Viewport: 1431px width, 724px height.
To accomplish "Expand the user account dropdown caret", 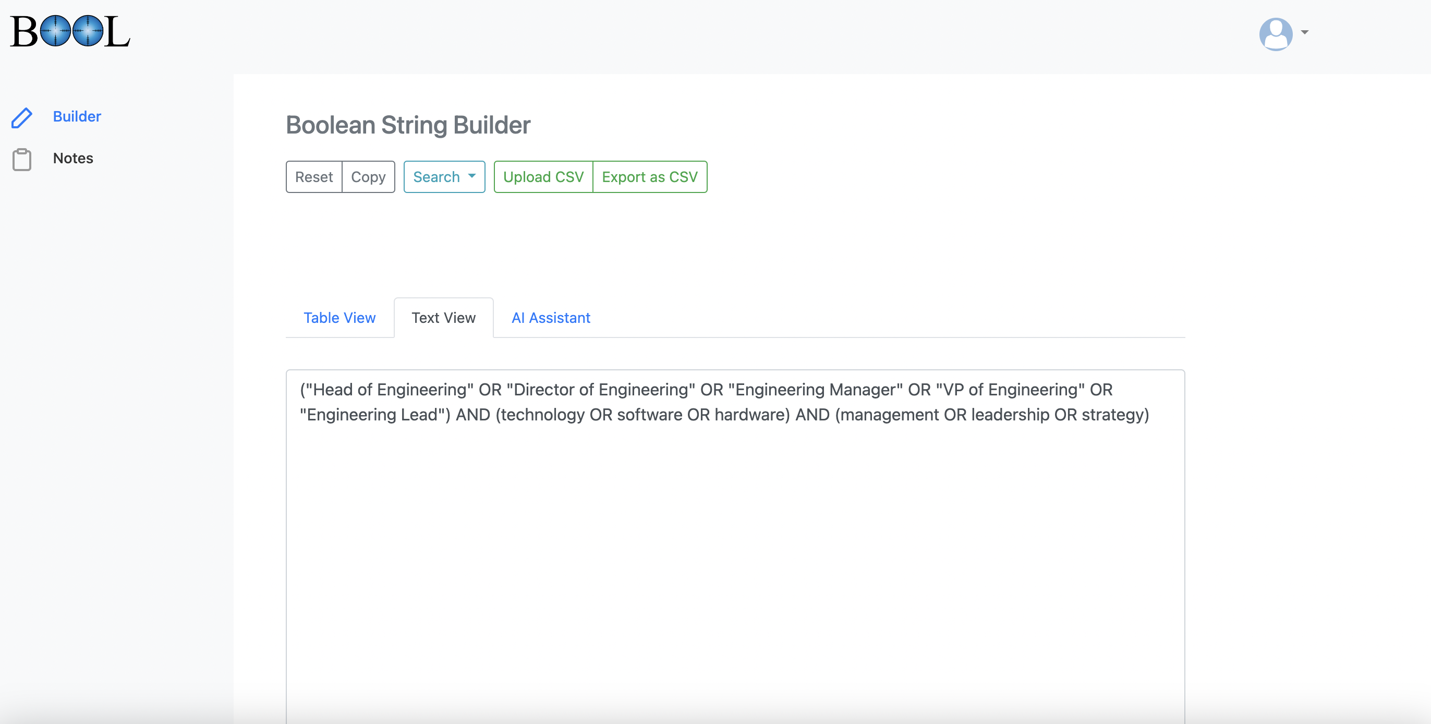I will point(1305,32).
